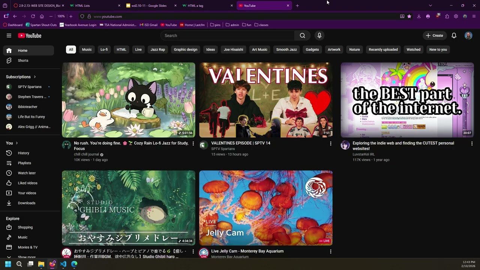Open Spartan Shout-Outs bookmark

[x=41, y=25]
